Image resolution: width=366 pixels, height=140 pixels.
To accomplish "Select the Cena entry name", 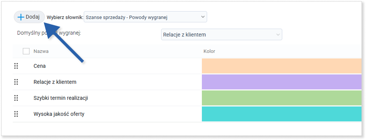I will pos(40,66).
